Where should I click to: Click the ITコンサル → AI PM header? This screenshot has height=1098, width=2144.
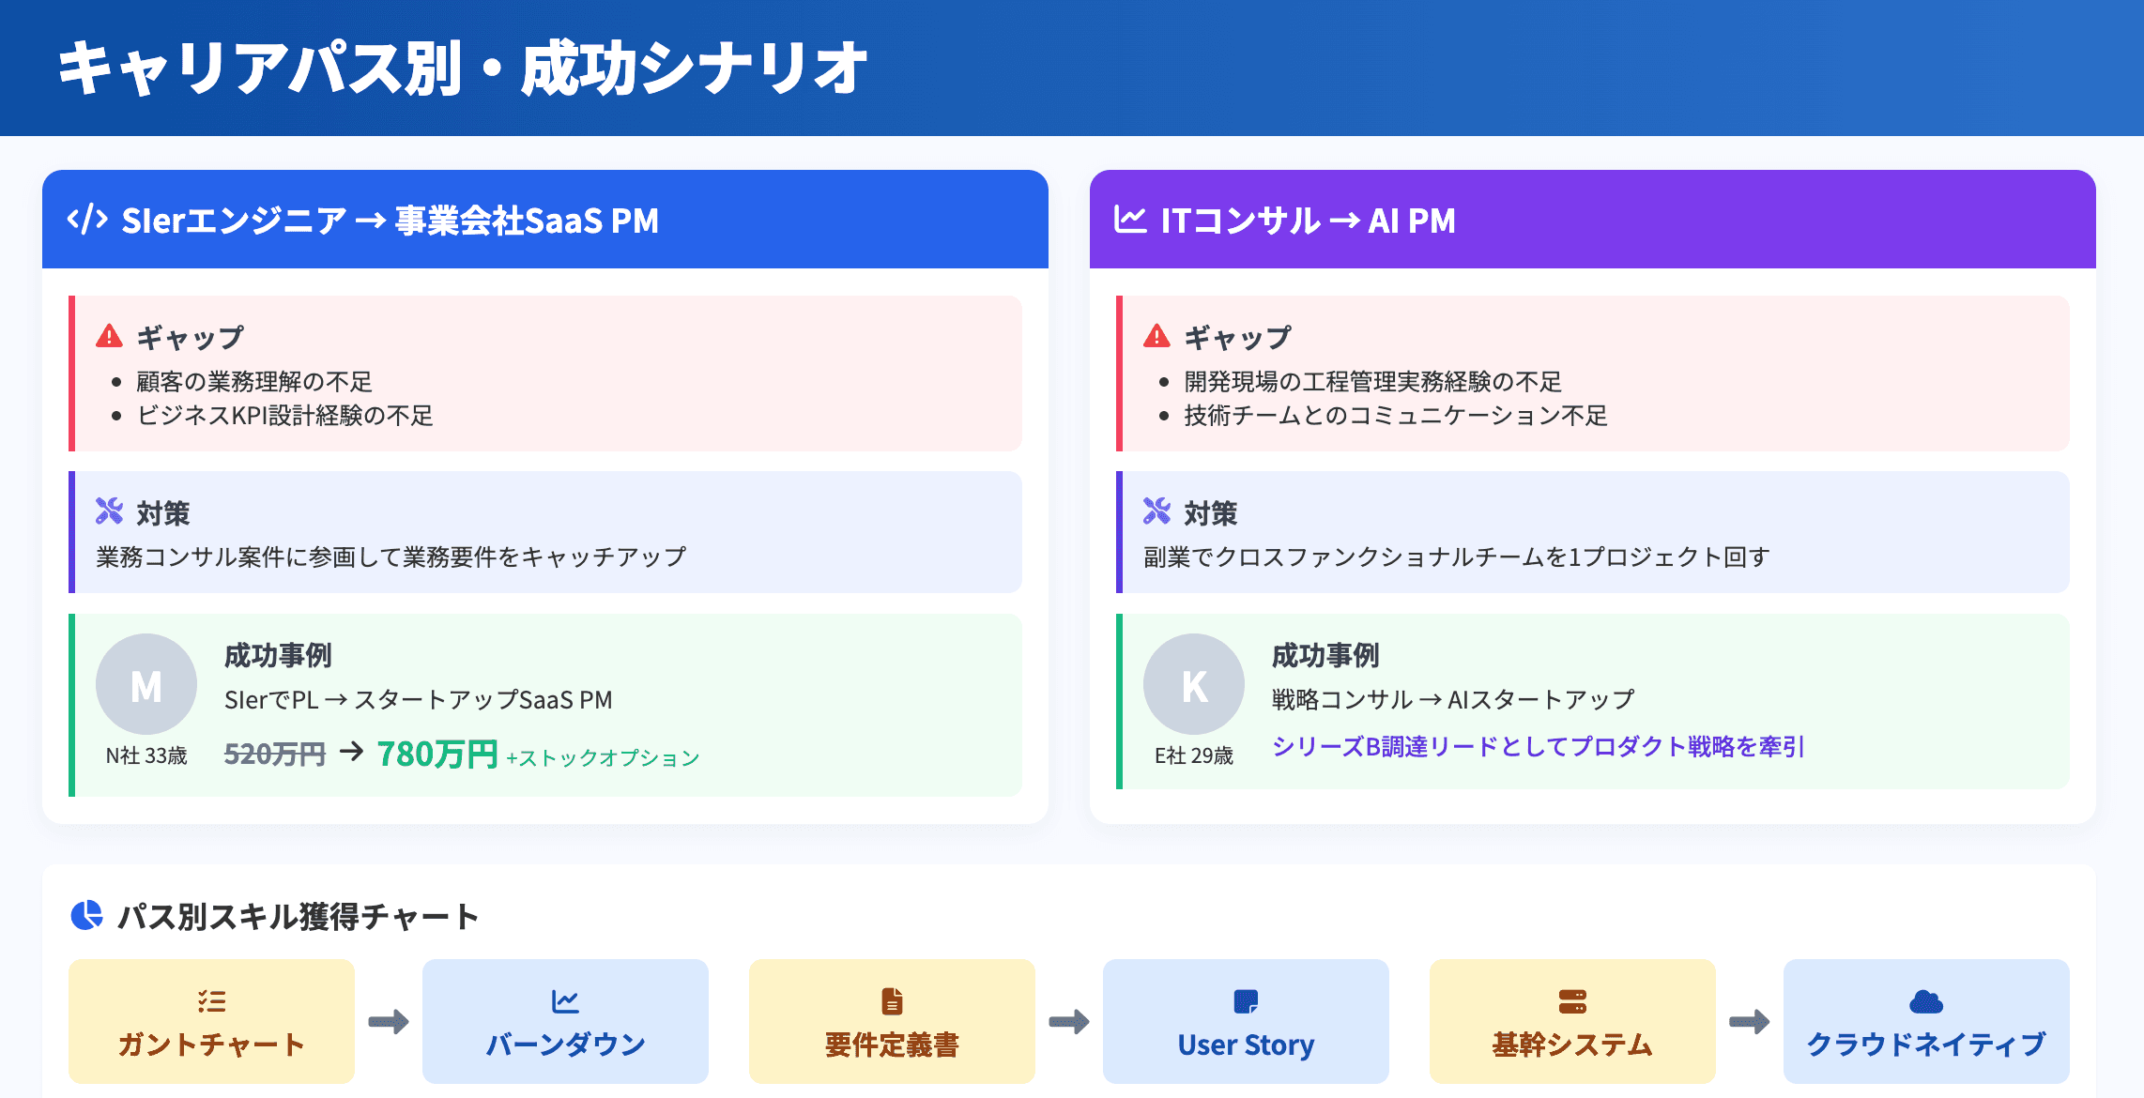pyautogui.click(x=1309, y=221)
